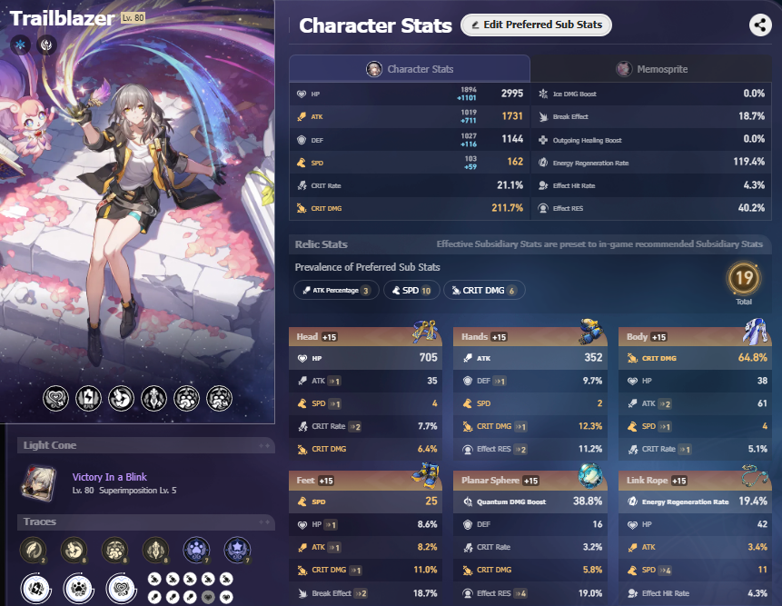This screenshot has height=606, width=782.
Task: Click the last eidolon icon below portrait
Action: pos(220,399)
